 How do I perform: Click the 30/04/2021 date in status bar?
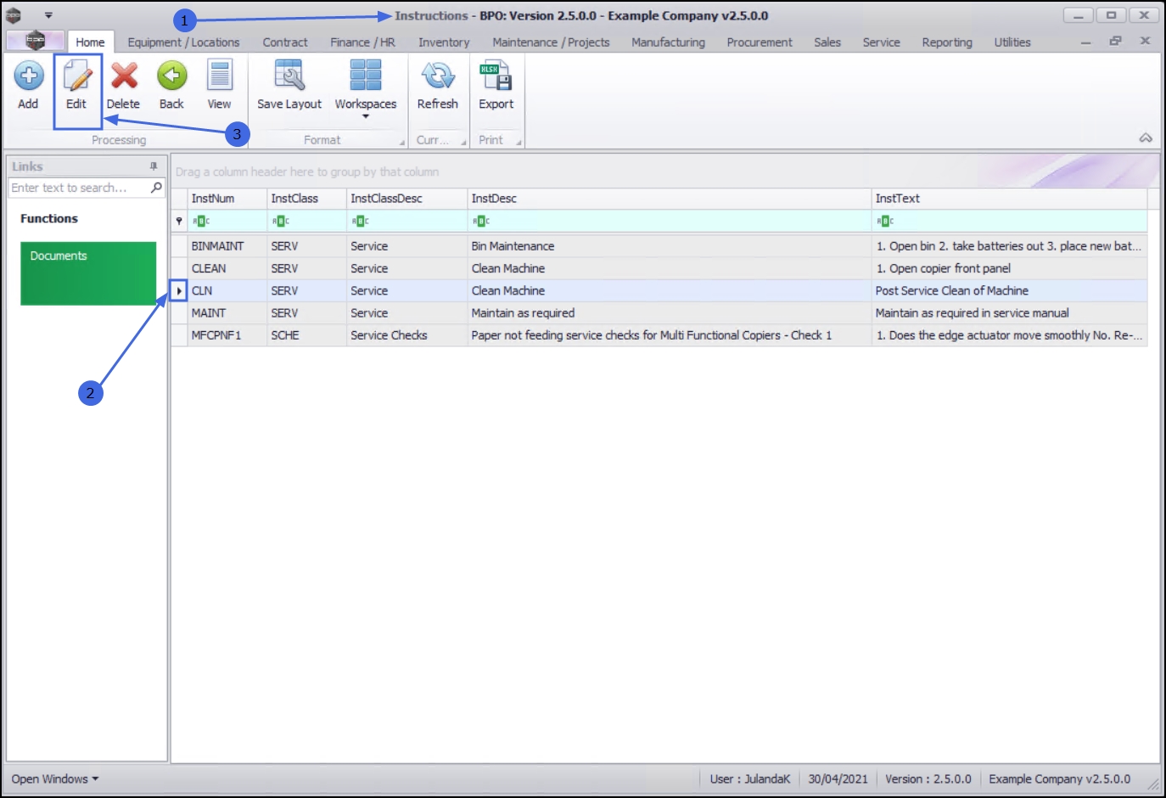(838, 778)
